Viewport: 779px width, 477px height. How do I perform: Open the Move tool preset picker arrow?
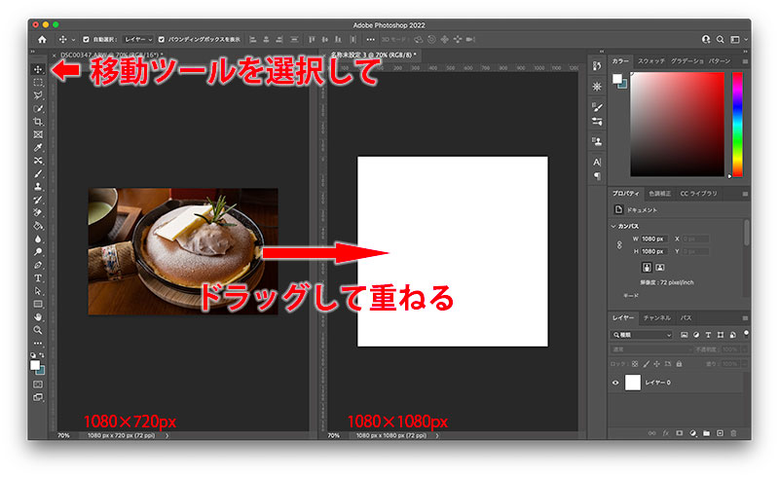click(x=73, y=39)
